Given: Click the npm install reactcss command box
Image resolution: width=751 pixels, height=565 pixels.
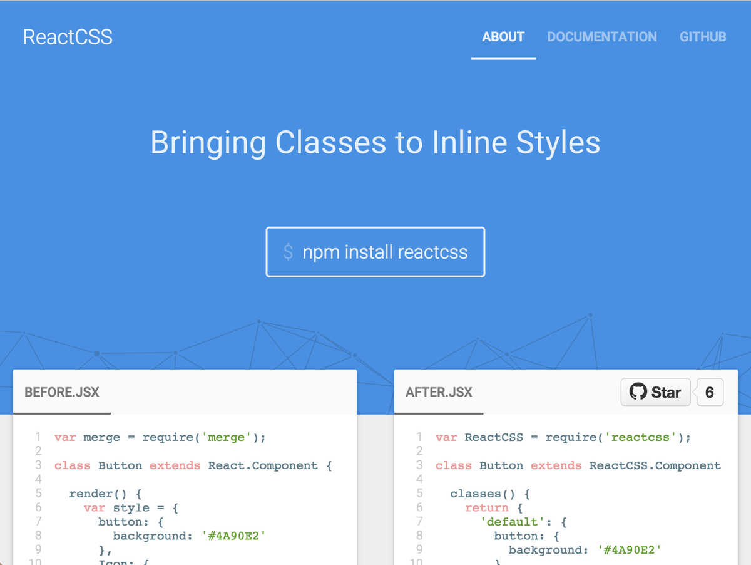Looking at the screenshot, I should [x=375, y=252].
